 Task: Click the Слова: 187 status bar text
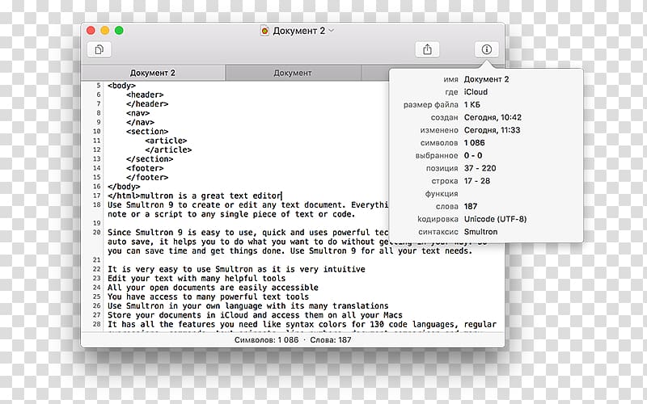point(331,340)
